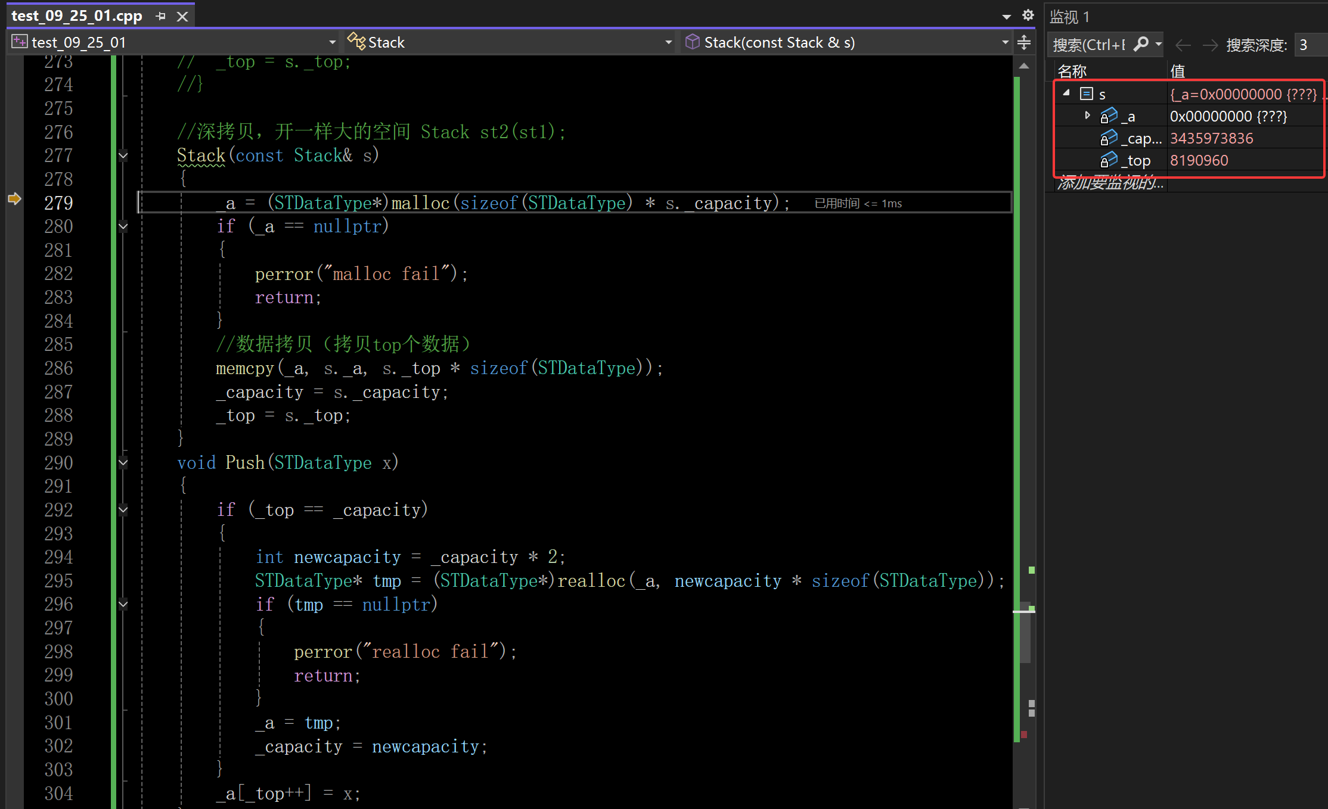Image resolution: width=1328 pixels, height=809 pixels.
Task: Click the elapsed time hint '已用时间 <= 1ms'
Action: pos(858,204)
